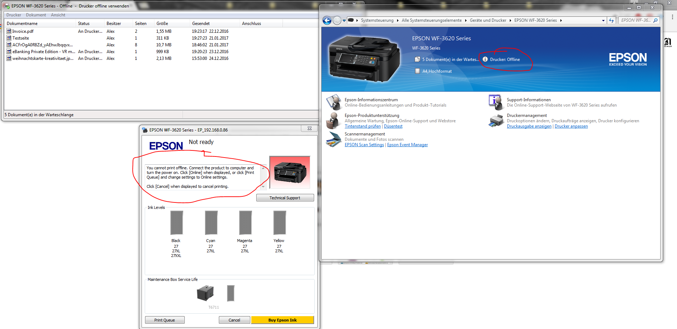Open the Druckausgabe anzeigen link
The height and width of the screenshot is (329, 677).
pyautogui.click(x=529, y=126)
